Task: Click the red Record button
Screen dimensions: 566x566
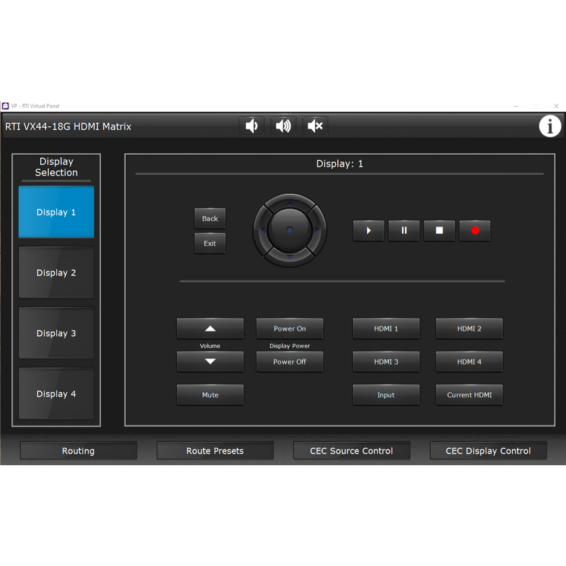Action: [475, 231]
